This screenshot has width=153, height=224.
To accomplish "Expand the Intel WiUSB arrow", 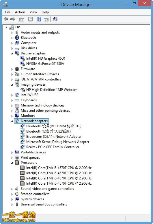I will coord(12,95).
